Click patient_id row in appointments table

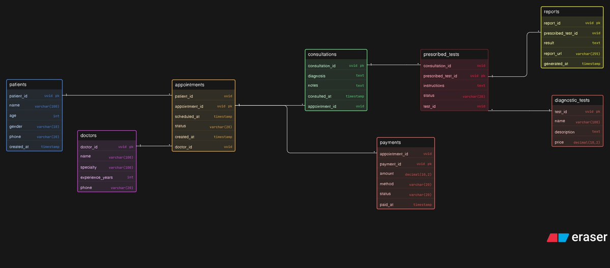[204, 96]
